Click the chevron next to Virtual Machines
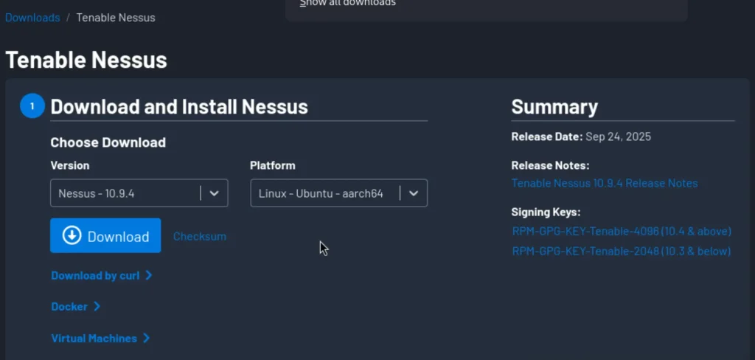 tap(146, 338)
